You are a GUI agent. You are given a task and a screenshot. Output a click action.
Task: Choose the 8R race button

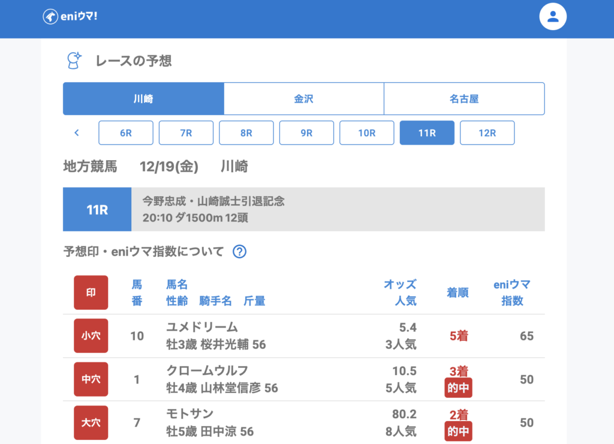pyautogui.click(x=246, y=133)
